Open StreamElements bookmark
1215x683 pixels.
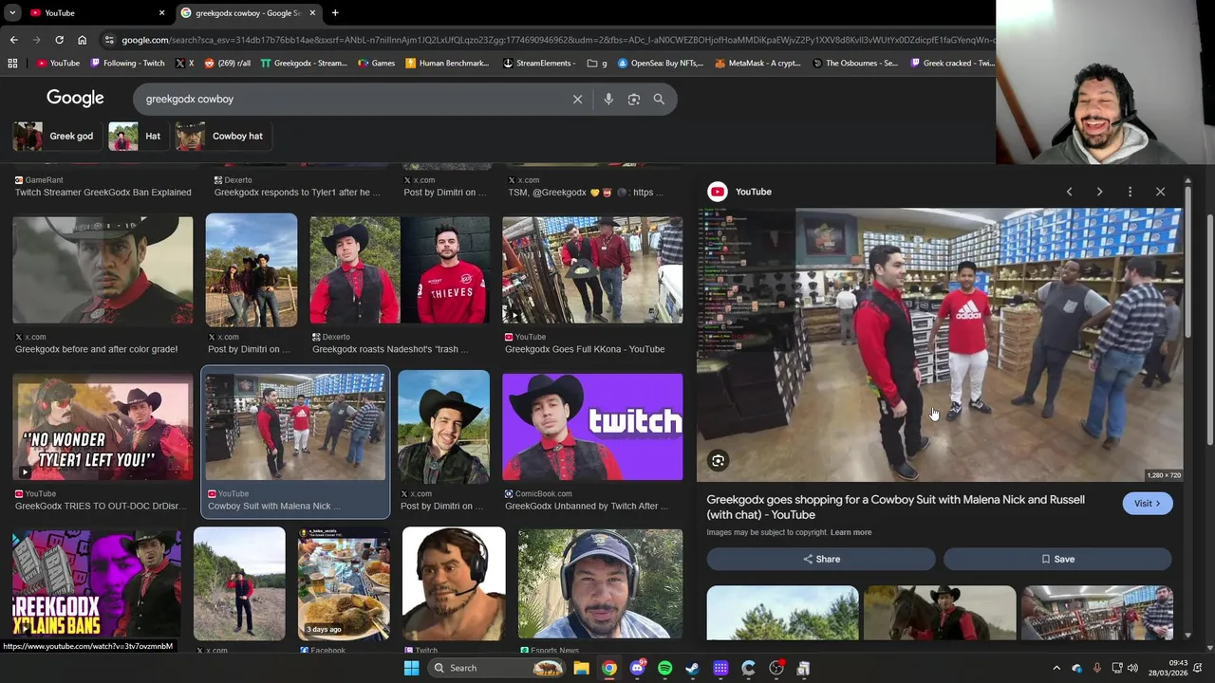point(539,64)
